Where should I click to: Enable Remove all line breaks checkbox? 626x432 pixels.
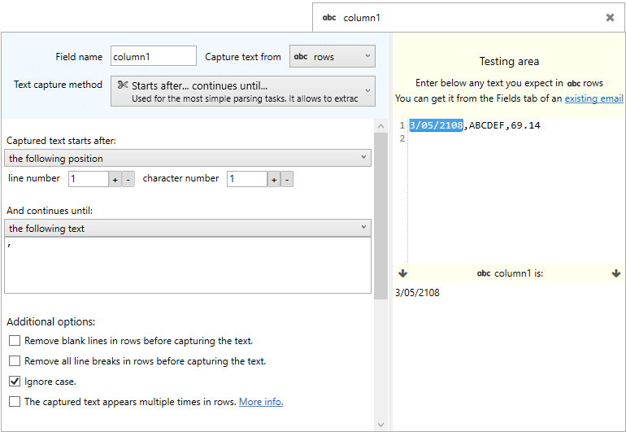pos(15,361)
